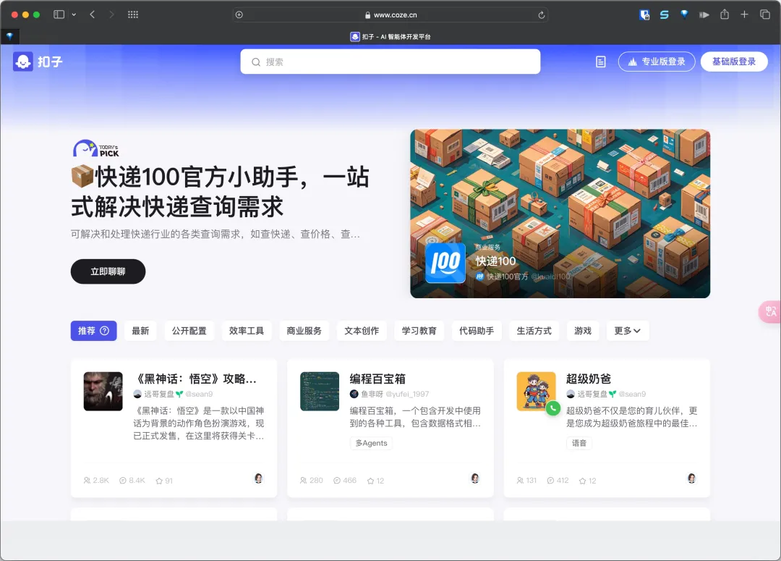Select the 最新 category tab
The width and height of the screenshot is (781, 561).
(x=140, y=331)
